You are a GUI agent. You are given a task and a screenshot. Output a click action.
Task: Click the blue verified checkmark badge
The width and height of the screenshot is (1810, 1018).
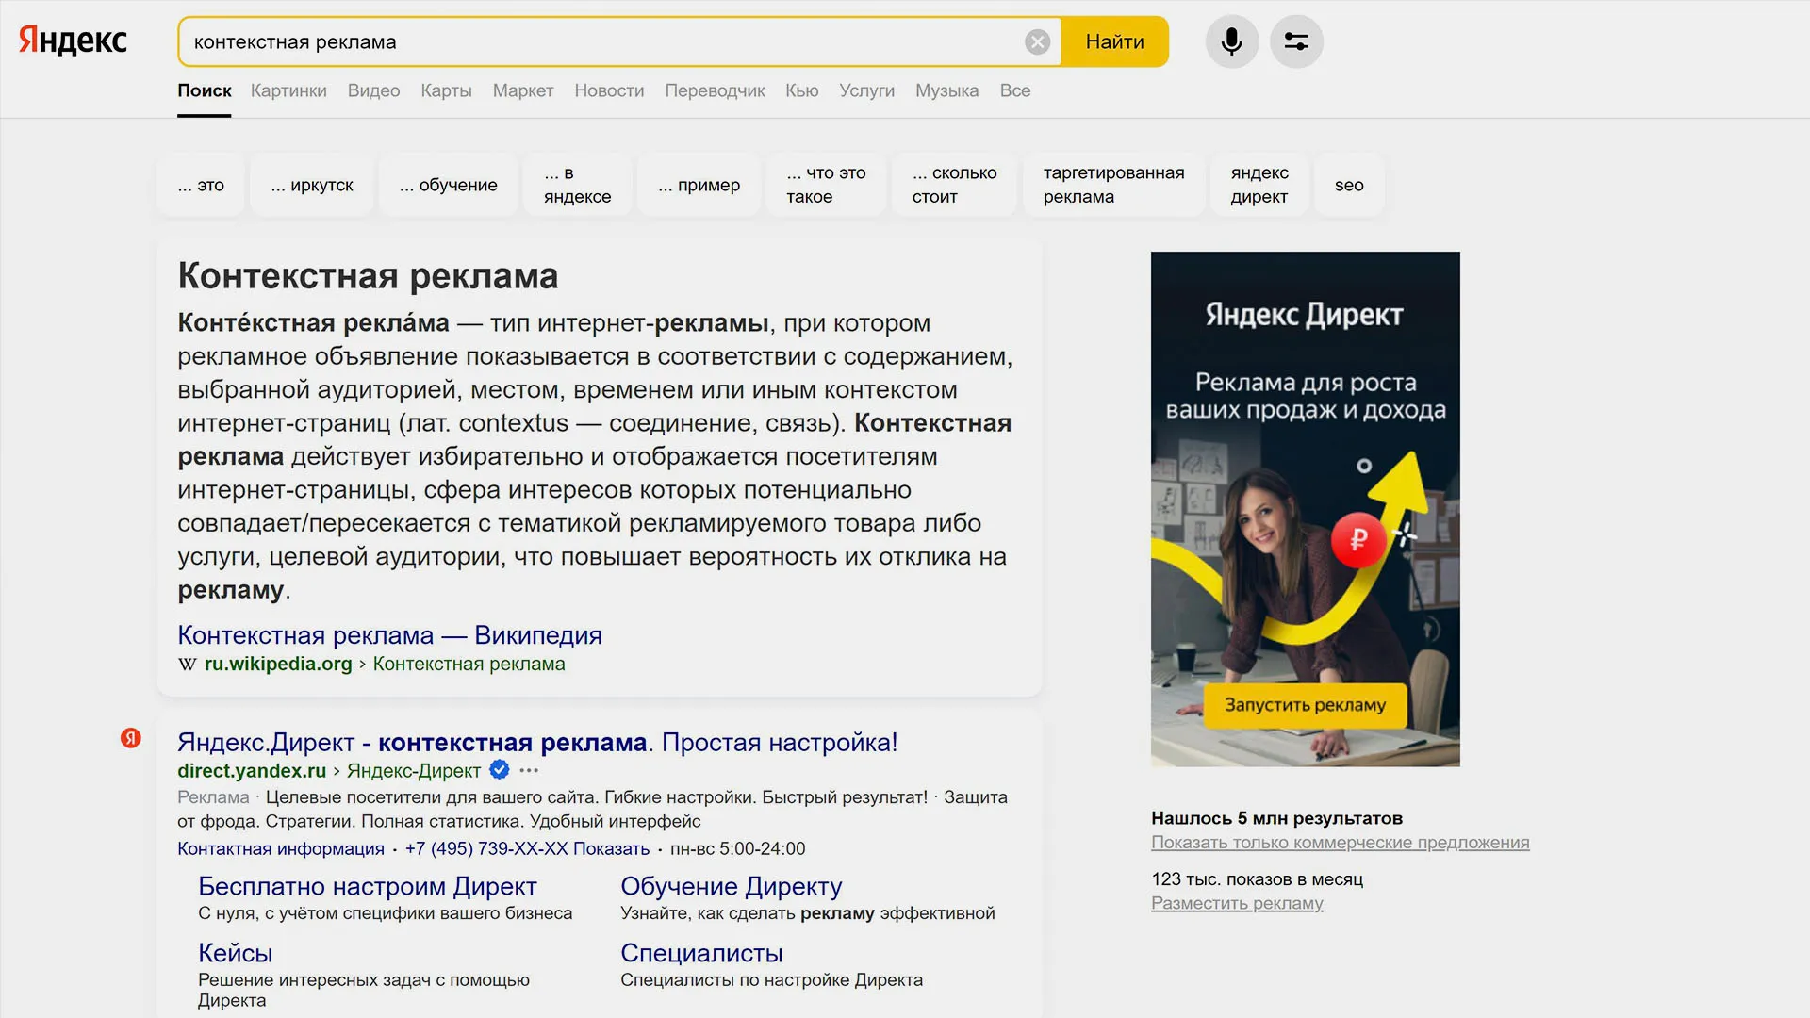500,770
